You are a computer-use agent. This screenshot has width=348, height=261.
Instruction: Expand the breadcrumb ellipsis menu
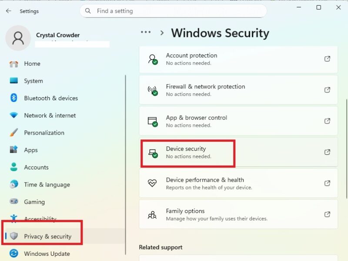[x=145, y=32]
